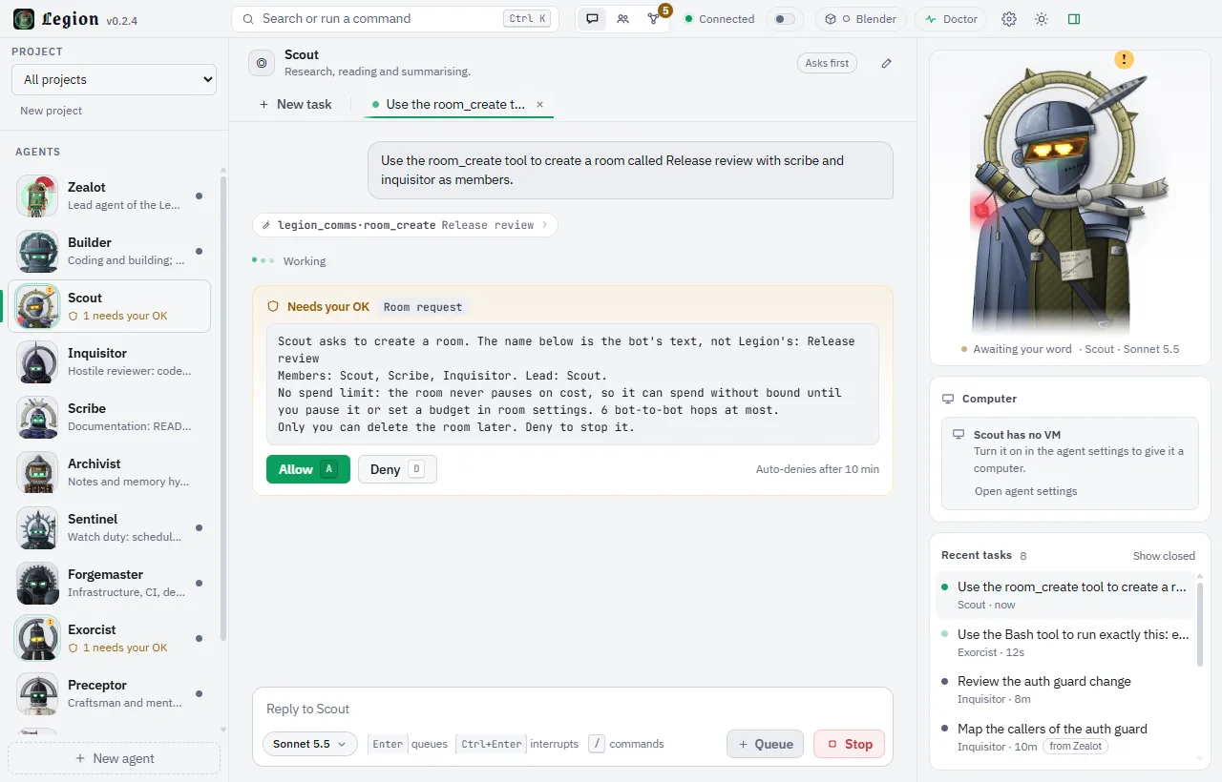Click Scribe's avatar in the agents list

tap(38, 418)
